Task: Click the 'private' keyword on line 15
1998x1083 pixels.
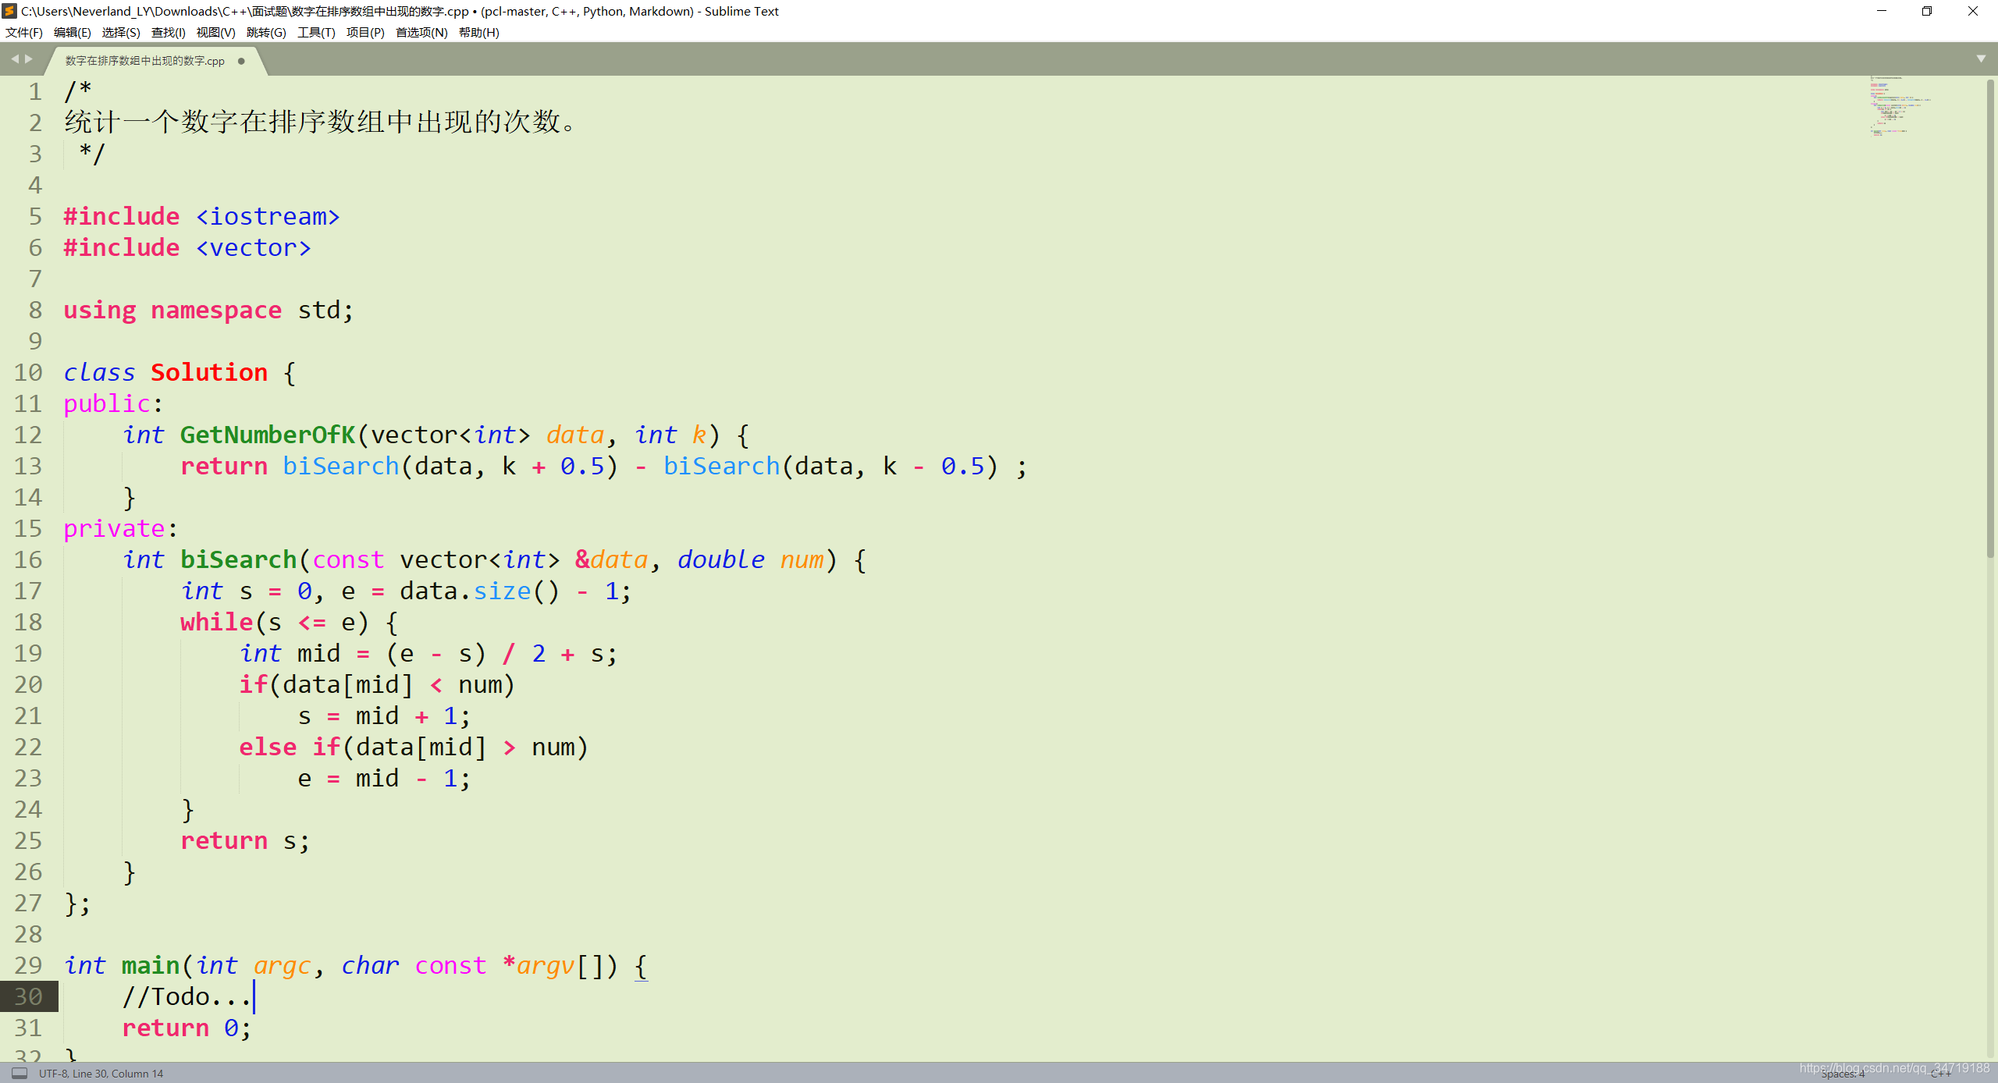Action: point(115,528)
